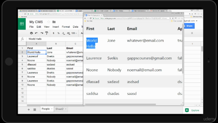The height and width of the screenshot is (123, 218).
Task: Select the sheet cell dsadas in row 6
Action: coord(56,69)
